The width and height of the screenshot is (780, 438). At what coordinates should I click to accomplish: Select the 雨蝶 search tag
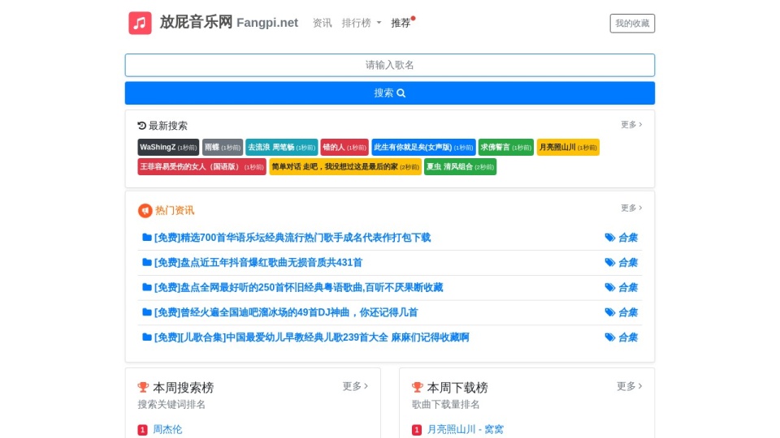tap(223, 147)
